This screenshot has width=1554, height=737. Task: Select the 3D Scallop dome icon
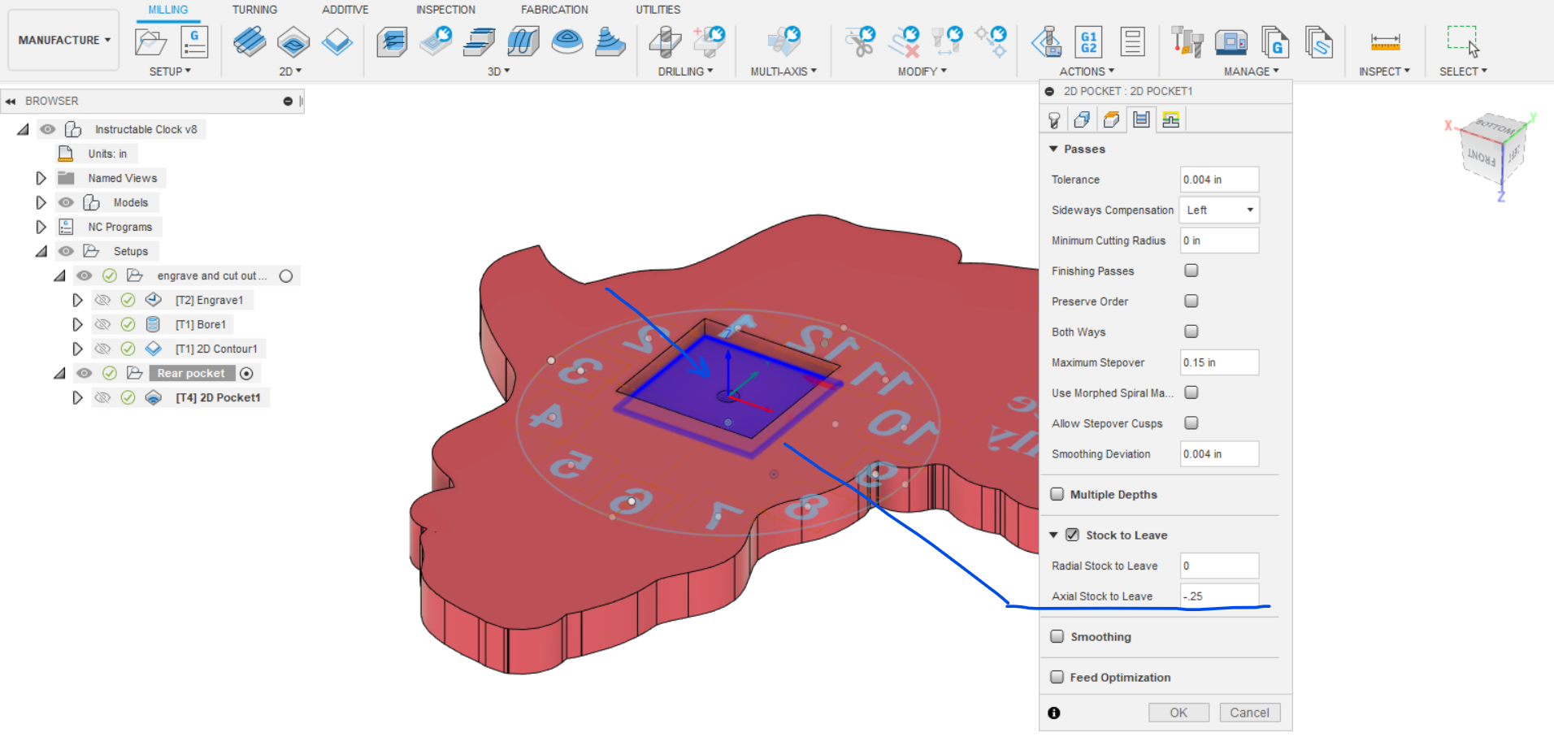(x=567, y=41)
